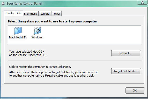Image resolution: width=148 pixels, height=99 pixels.
Task: Close the Boot Camp Control Panel window
Action: pyautogui.click(x=142, y=2)
